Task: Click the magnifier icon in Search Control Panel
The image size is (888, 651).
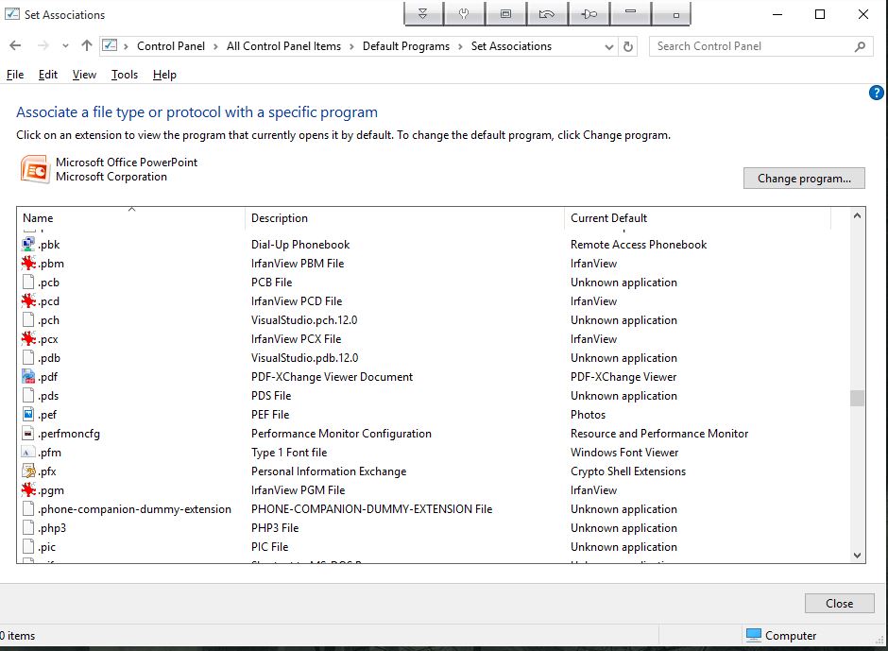Action: tap(860, 46)
